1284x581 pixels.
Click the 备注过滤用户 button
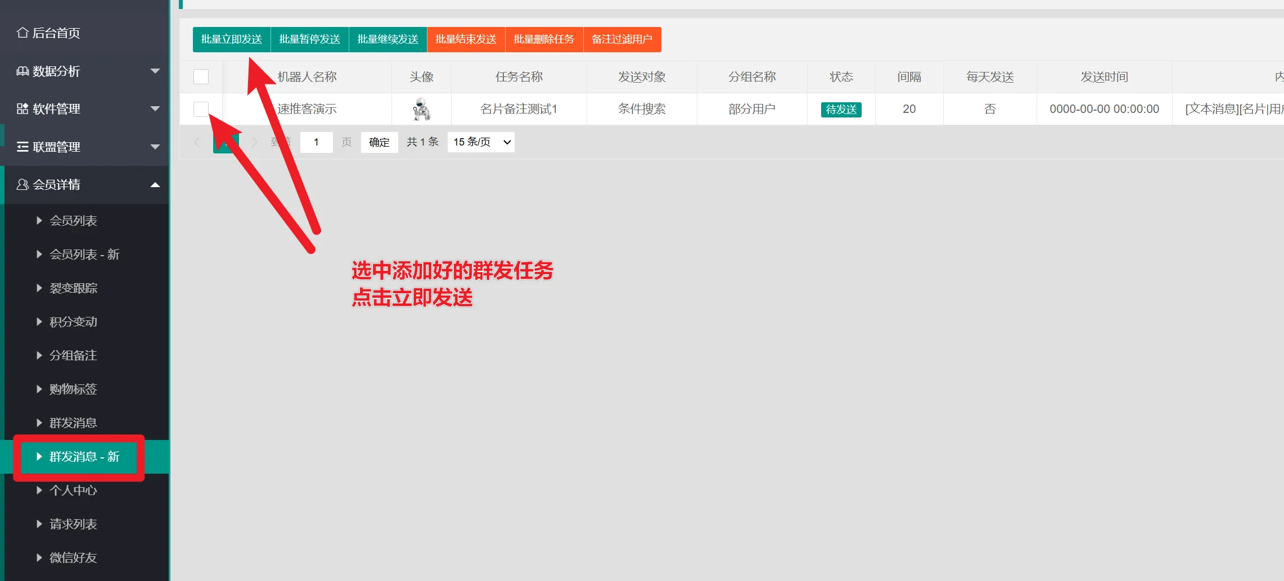click(622, 39)
